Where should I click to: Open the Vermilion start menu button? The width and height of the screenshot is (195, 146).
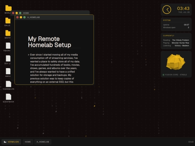(x=11, y=142)
